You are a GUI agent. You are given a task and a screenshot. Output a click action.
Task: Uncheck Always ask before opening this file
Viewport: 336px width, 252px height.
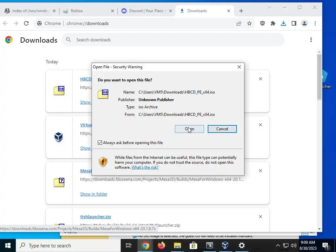coord(100,143)
